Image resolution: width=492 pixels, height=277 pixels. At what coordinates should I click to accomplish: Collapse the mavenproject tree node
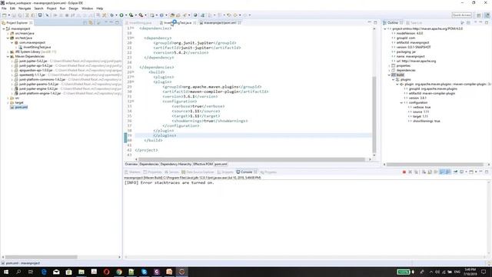pyautogui.click(x=4, y=28)
